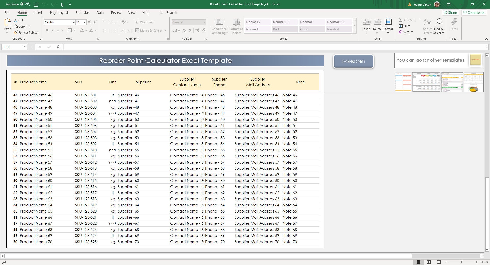Expand the AutoSum dropdown arrow
Viewport: 490px width, 265px height.
pos(420,20)
